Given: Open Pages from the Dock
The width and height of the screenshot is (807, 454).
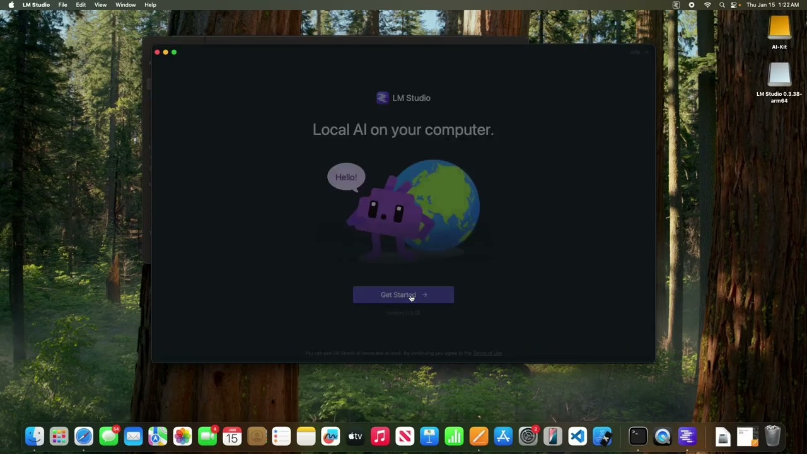Looking at the screenshot, I should (479, 436).
